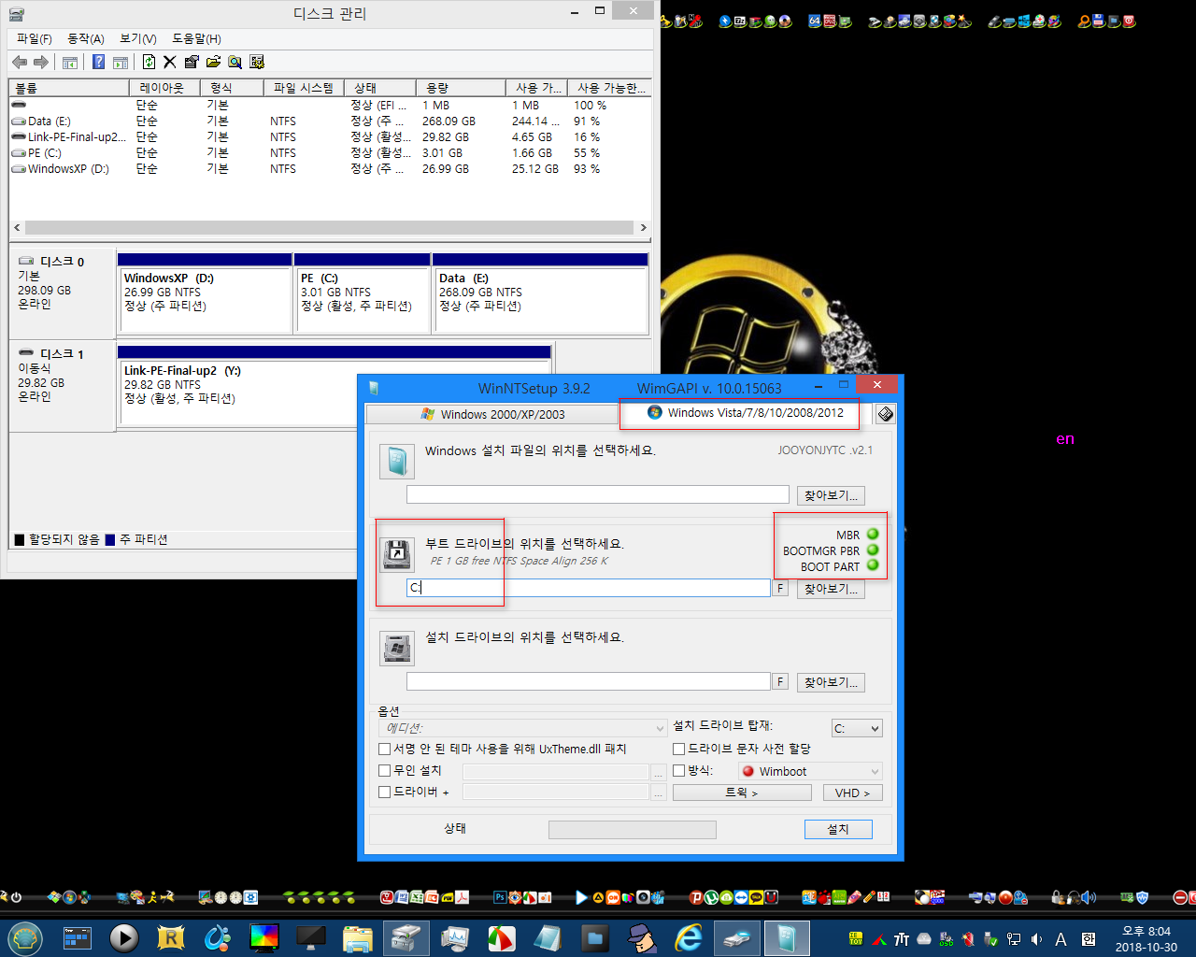Click the Show/Hide Console Tree toolbar icon
The height and width of the screenshot is (957, 1196).
tap(69, 63)
